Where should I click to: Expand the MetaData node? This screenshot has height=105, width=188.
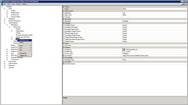pyautogui.click(x=5, y=19)
